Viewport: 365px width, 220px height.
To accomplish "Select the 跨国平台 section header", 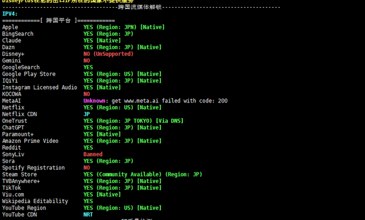I will tap(59, 21).
